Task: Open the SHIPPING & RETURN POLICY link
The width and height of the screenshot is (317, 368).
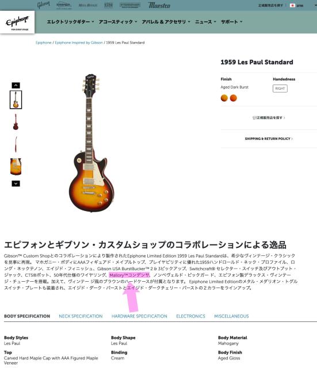Action: click(269, 139)
